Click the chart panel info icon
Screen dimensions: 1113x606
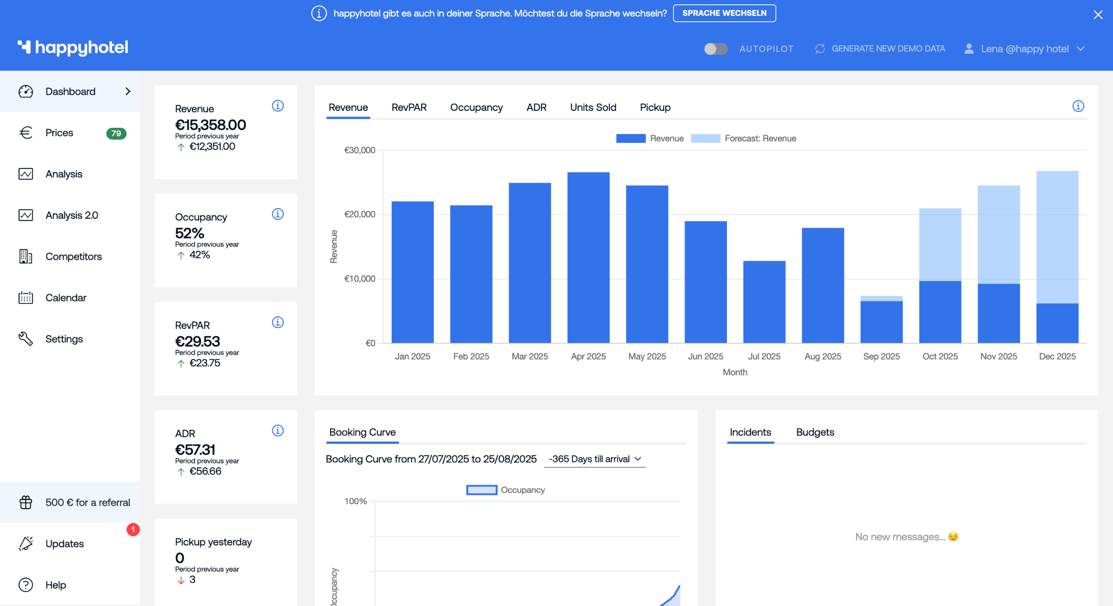[1078, 106]
